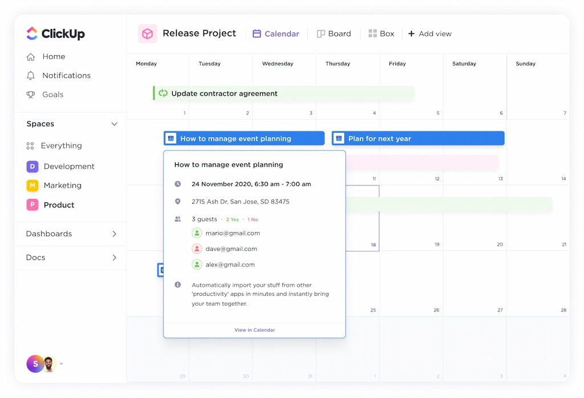Image resolution: width=584 pixels, height=398 pixels.
Task: Click the Release Project project icon
Action: [147, 33]
